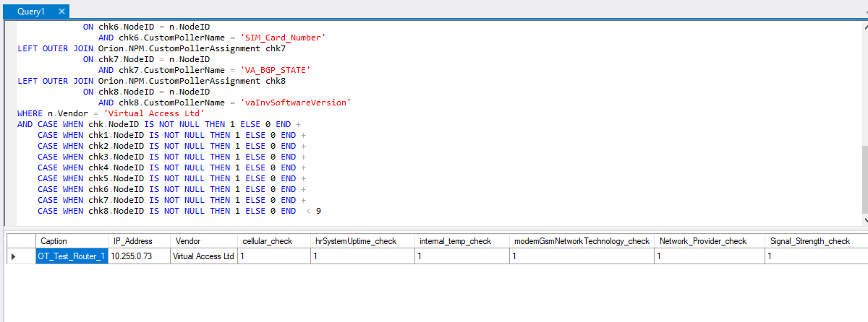Screen dimensions: 868x322
Task: Click the WHERE keyword in the query
Action: [30, 113]
